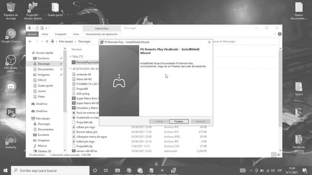Open the Archivo tab in Explorer
Viewport: 312px width, 175px height.
[x=32, y=34]
